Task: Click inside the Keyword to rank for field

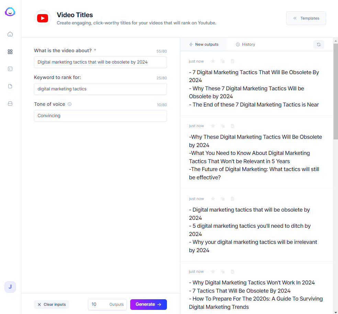Action: pos(100,89)
